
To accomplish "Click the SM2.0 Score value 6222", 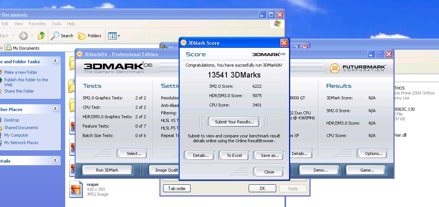I will [x=257, y=86].
